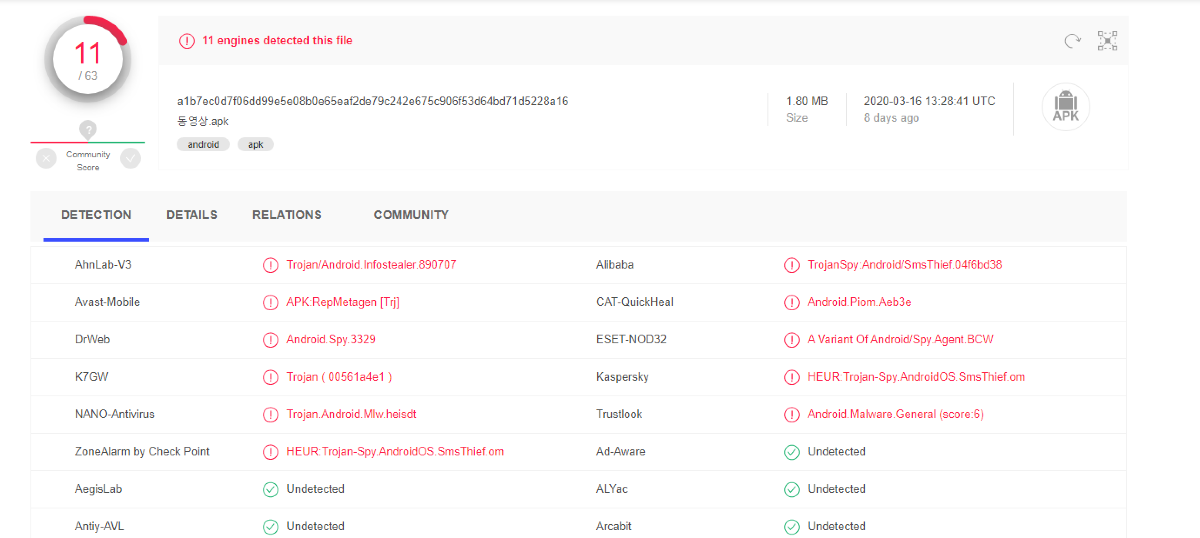Screen dimensions: 1200x538
Task: Click the AhnLab-V3 detection warning icon
Action: [270, 265]
